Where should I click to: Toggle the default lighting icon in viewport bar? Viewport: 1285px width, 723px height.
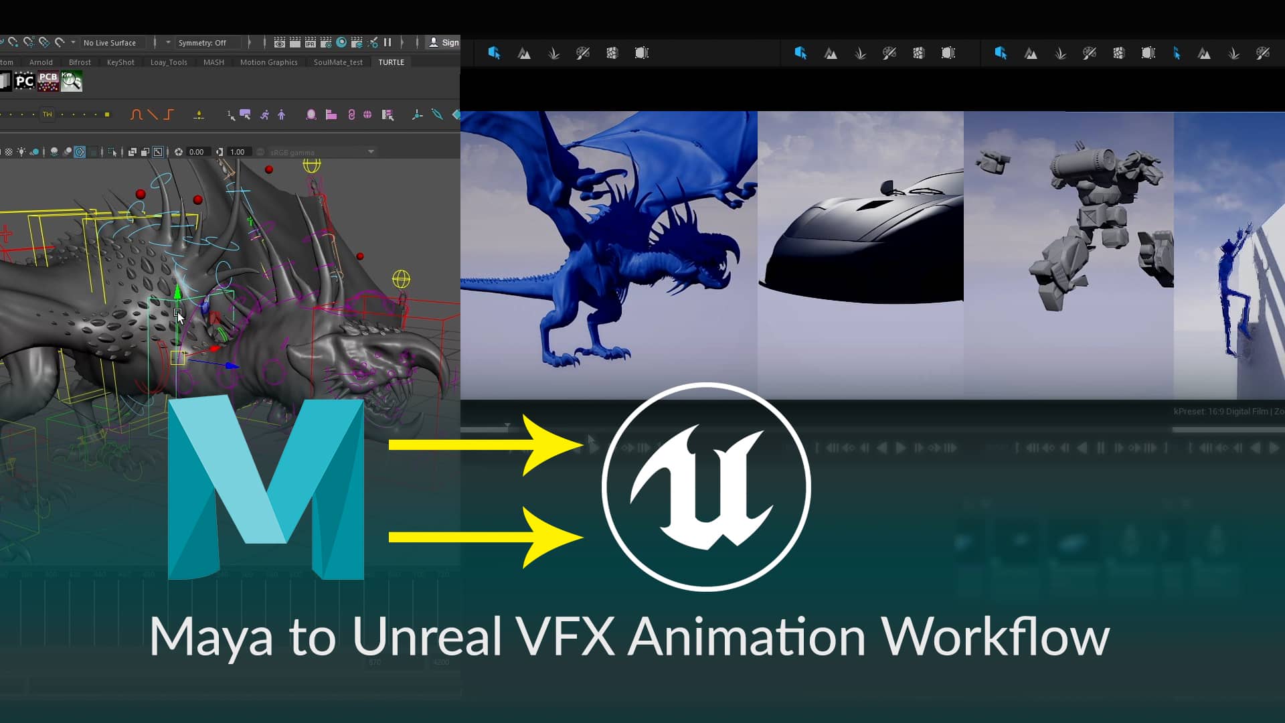pos(22,152)
